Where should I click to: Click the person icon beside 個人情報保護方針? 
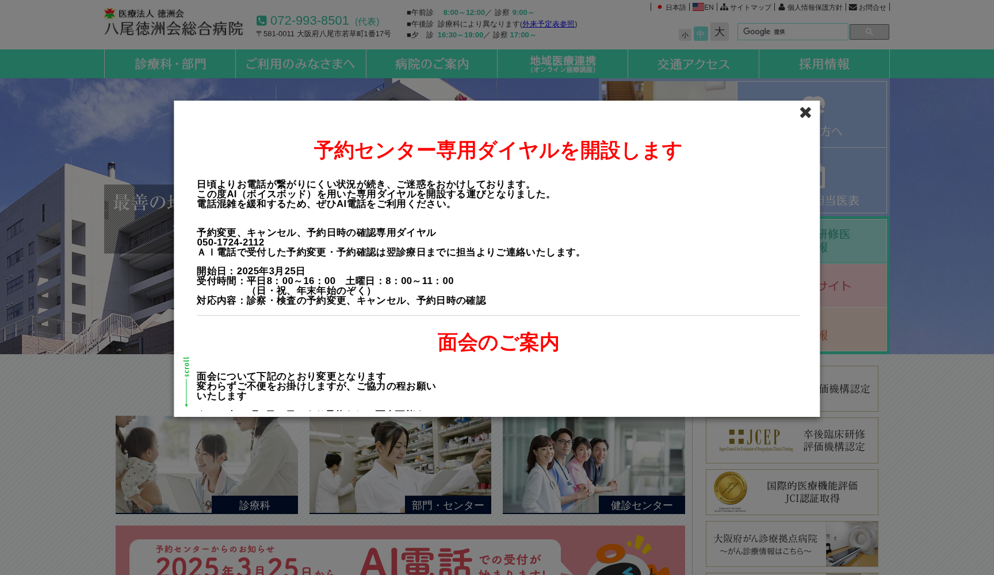(781, 7)
